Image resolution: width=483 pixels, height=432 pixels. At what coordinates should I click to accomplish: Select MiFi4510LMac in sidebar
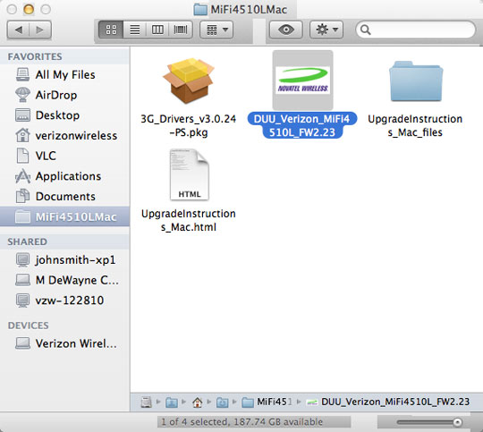[x=64, y=216]
